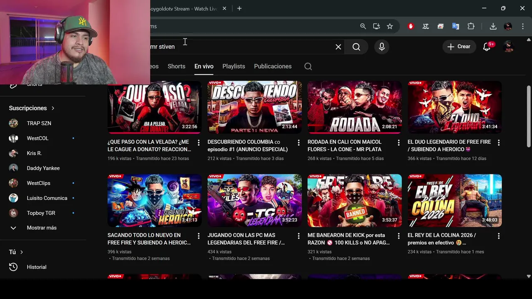The width and height of the screenshot is (532, 299).
Task: Open Chrome downloads icon
Action: (x=493, y=26)
